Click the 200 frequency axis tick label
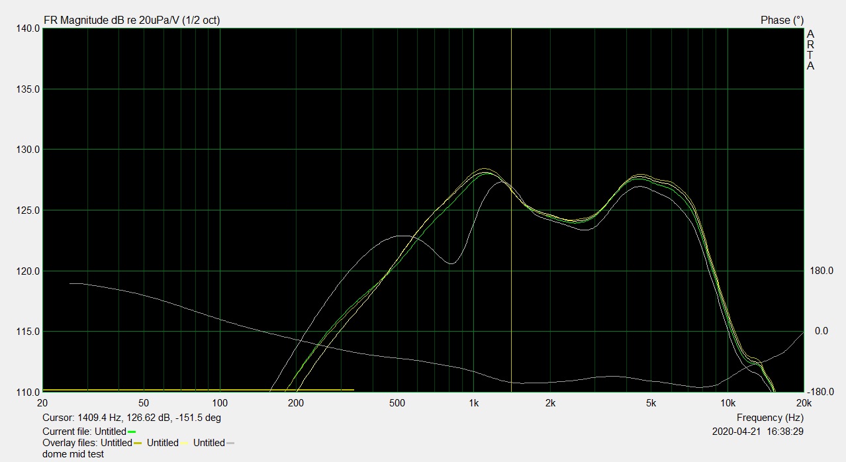Screen dimensions: 846x462 tap(296, 403)
